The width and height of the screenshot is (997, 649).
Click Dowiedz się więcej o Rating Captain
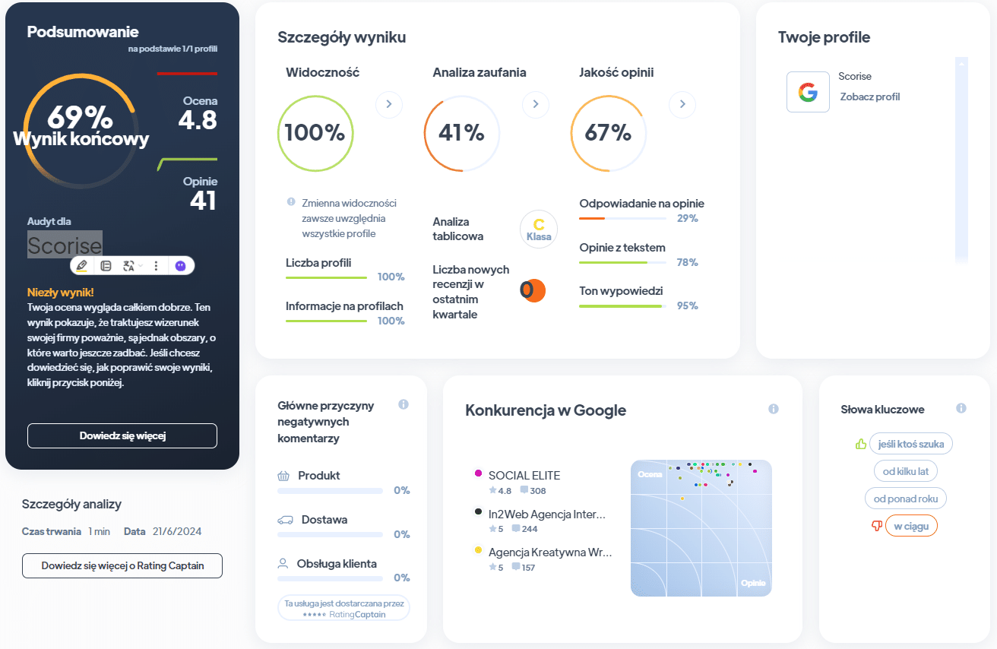[x=122, y=565]
